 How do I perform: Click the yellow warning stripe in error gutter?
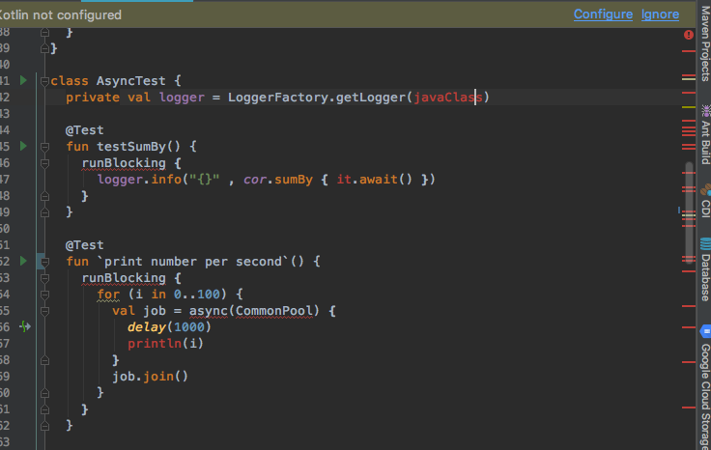(x=689, y=106)
